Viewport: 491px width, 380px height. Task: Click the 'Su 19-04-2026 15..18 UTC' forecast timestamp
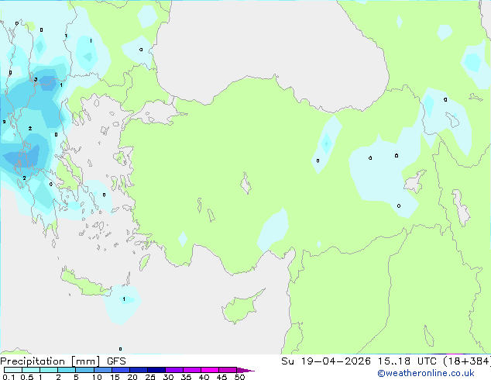[x=359, y=361]
